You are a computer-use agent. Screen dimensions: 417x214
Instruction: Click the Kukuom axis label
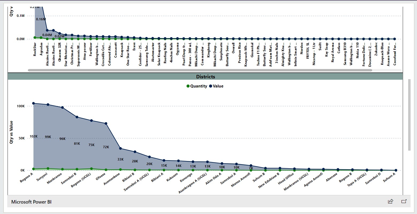[x=172, y=177]
